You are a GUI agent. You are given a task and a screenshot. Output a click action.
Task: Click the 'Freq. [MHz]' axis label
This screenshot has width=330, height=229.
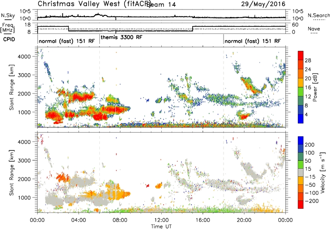(x=8, y=28)
